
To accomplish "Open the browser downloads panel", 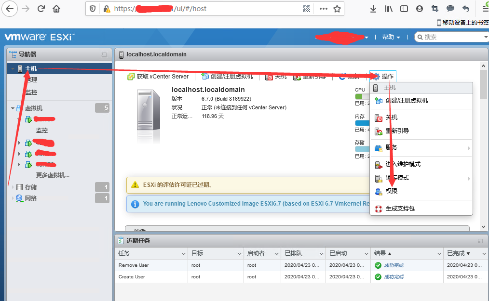I will (373, 9).
